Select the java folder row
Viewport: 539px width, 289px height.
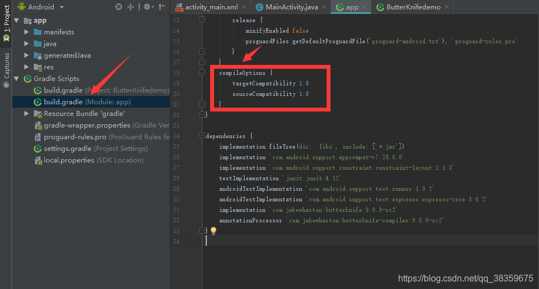pos(91,44)
